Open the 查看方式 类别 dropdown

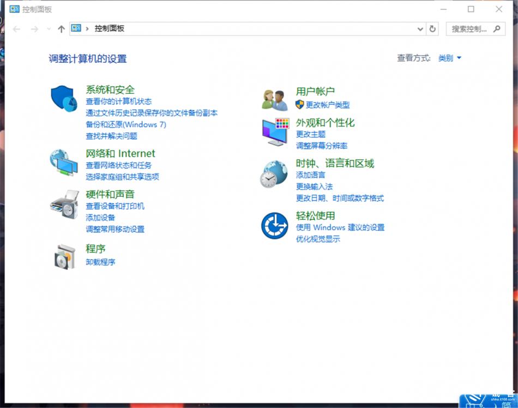point(449,58)
